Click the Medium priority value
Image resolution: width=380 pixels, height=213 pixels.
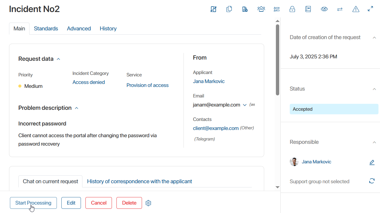click(33, 86)
